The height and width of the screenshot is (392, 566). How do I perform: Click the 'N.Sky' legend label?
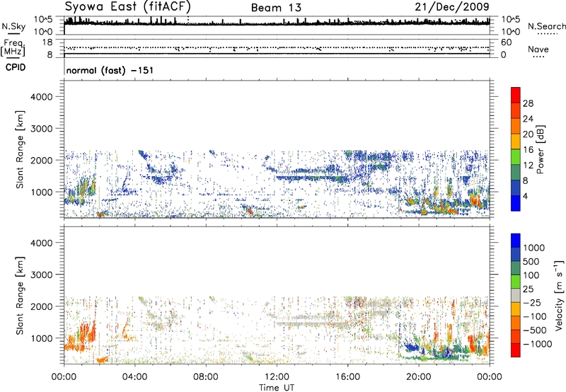pos(13,26)
